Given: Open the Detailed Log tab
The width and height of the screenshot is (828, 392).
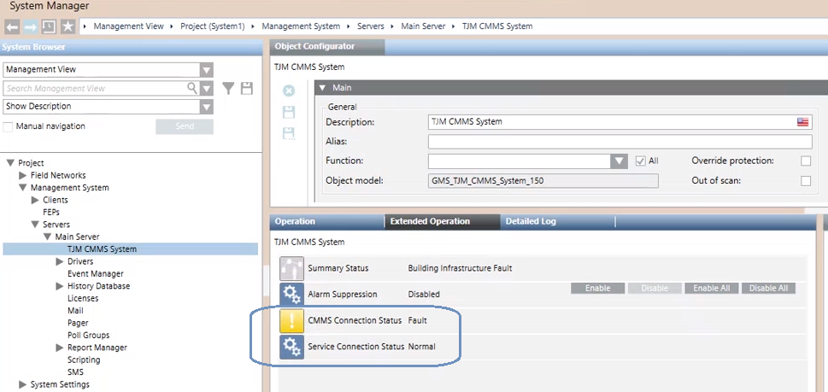Looking at the screenshot, I should click(531, 221).
